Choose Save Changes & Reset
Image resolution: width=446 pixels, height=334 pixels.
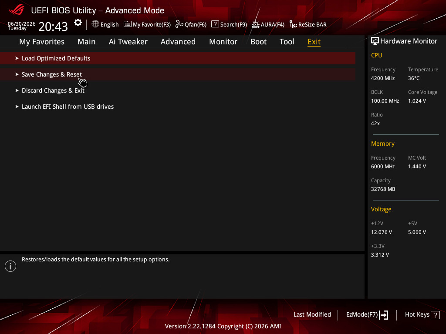tap(178, 74)
